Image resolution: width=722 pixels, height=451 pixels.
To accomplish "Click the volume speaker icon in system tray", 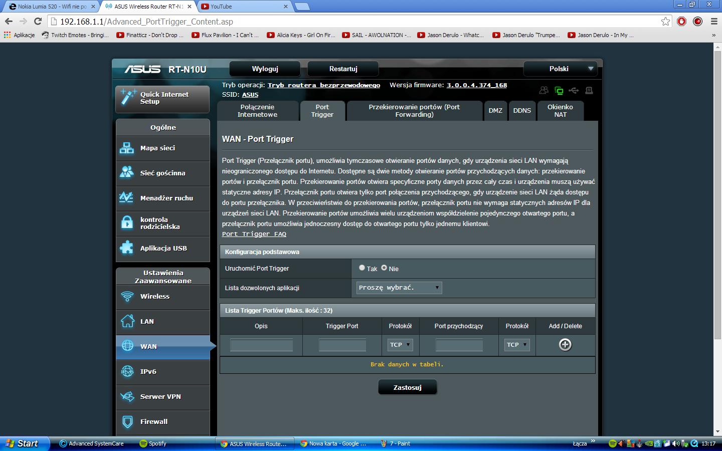I will 676,443.
